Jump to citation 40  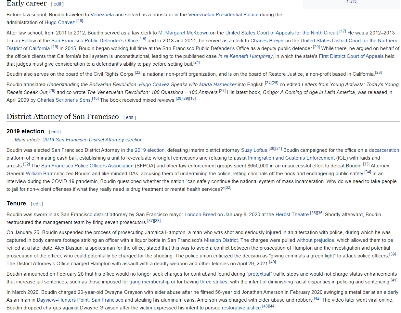(272, 262)
